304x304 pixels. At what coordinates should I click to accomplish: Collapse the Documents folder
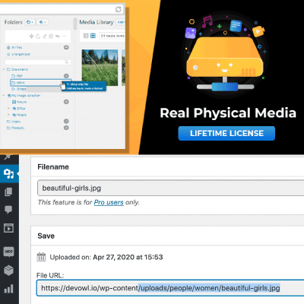4,69
